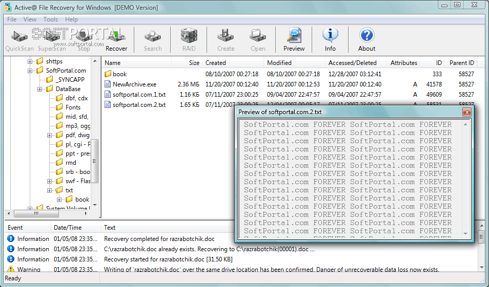Screen dimensions: 489x287
Task: Open the About dialog icon
Action: pyautogui.click(x=366, y=35)
